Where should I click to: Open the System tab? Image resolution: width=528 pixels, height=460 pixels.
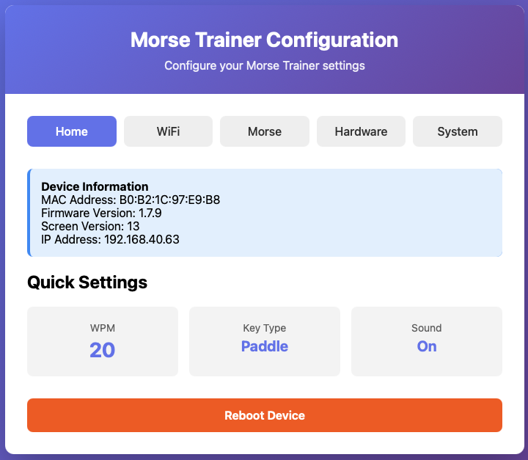pyautogui.click(x=458, y=131)
